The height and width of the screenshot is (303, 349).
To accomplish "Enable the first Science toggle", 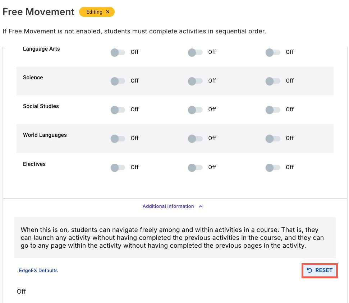I will [x=118, y=81].
